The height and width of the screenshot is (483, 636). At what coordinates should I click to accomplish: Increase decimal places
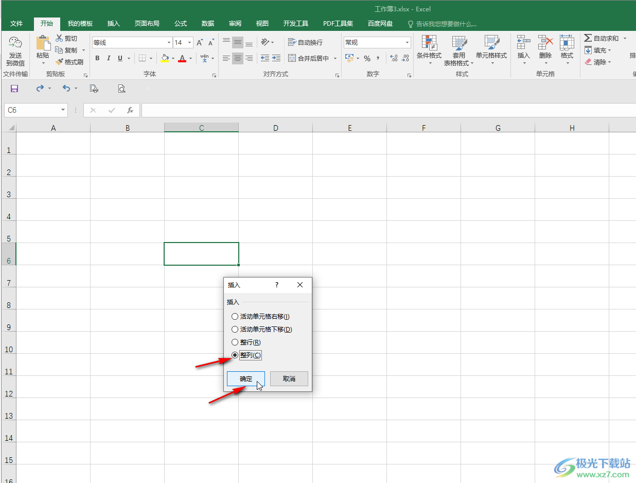pos(394,58)
